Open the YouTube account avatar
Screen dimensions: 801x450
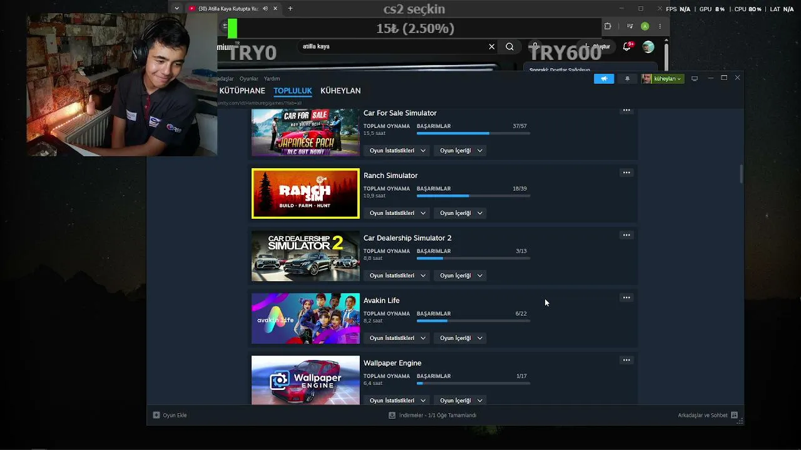[648, 47]
